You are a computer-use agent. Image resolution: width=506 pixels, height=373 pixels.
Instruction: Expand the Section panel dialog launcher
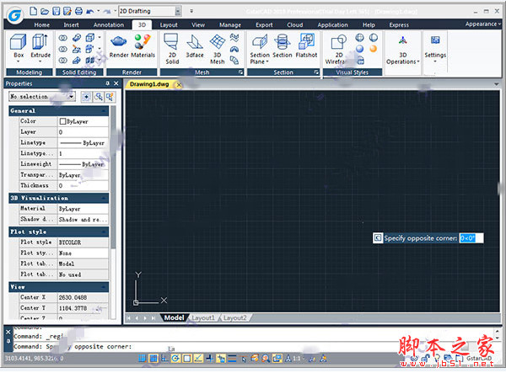(316, 72)
